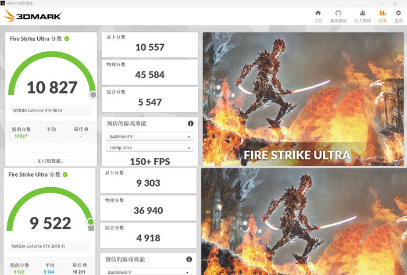Click the graphics score 9 303 card
The height and width of the screenshot is (275, 407).
[x=148, y=181]
